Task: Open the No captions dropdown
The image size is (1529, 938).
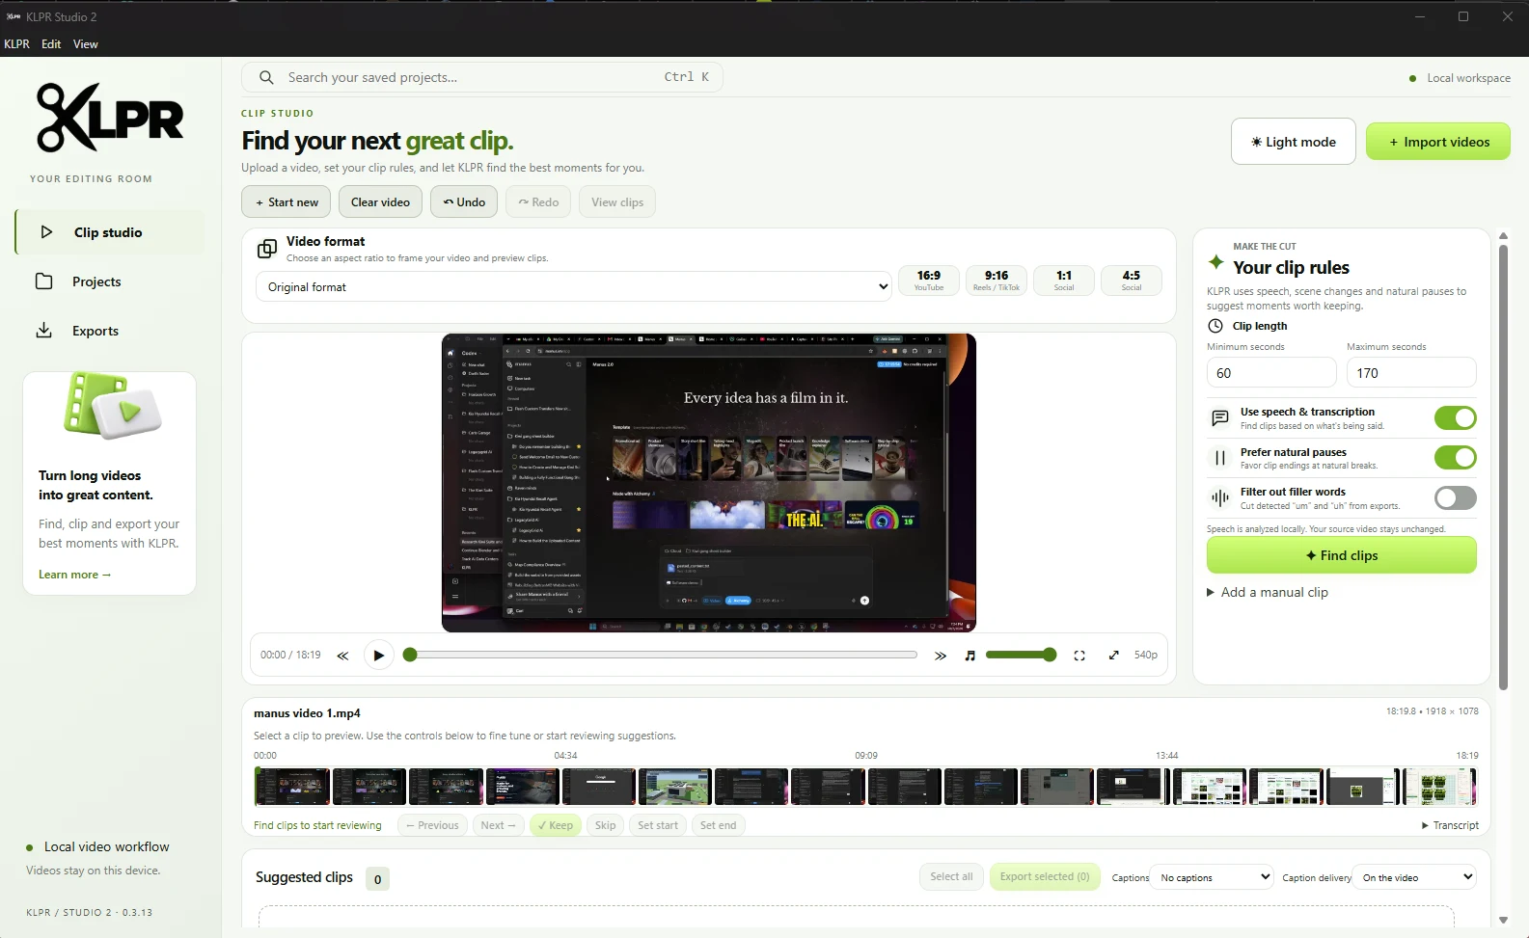Action: (1214, 877)
